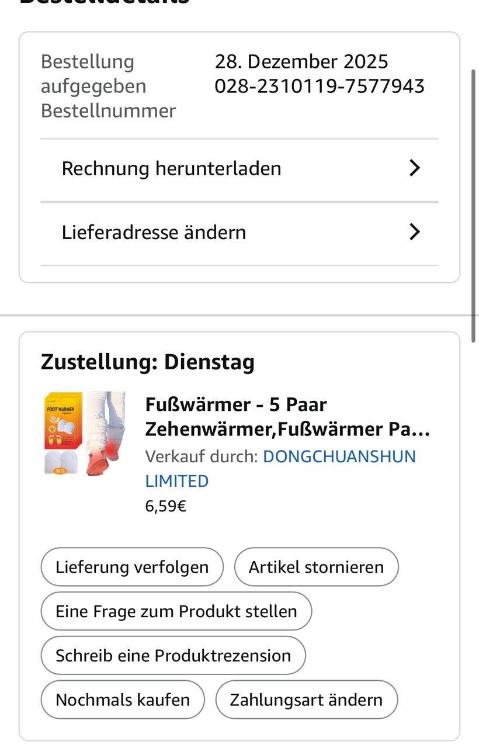Track the delivery with Lieferung verfolgen

click(x=132, y=567)
